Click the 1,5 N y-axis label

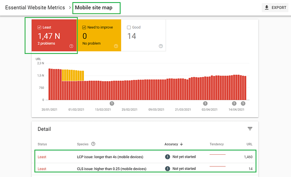pos(40,75)
